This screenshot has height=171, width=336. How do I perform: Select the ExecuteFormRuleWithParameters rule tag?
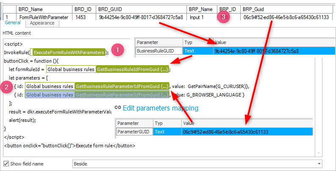pos(69,52)
